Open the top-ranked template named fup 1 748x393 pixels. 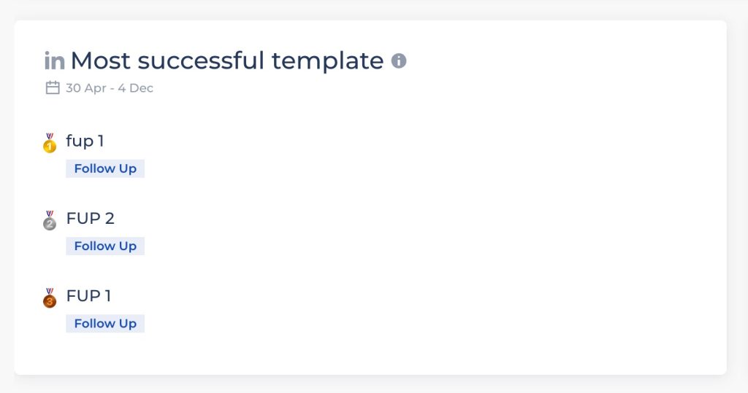(85, 141)
